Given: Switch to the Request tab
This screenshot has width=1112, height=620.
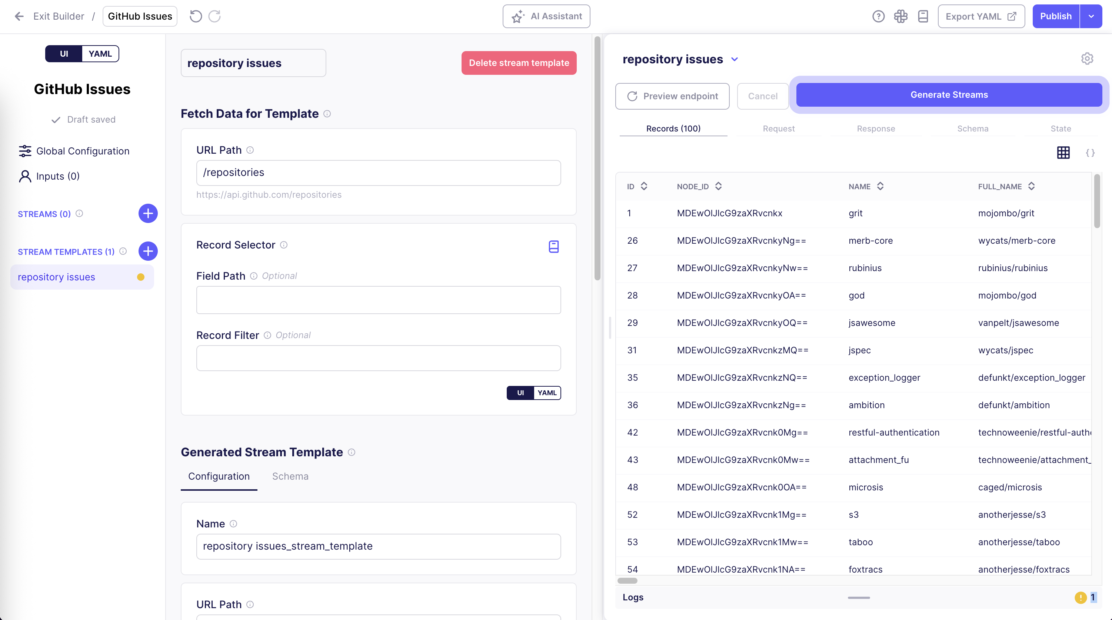Looking at the screenshot, I should tap(778, 128).
